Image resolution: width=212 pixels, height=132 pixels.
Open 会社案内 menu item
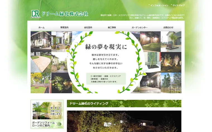pyautogui.click(x=88, y=28)
